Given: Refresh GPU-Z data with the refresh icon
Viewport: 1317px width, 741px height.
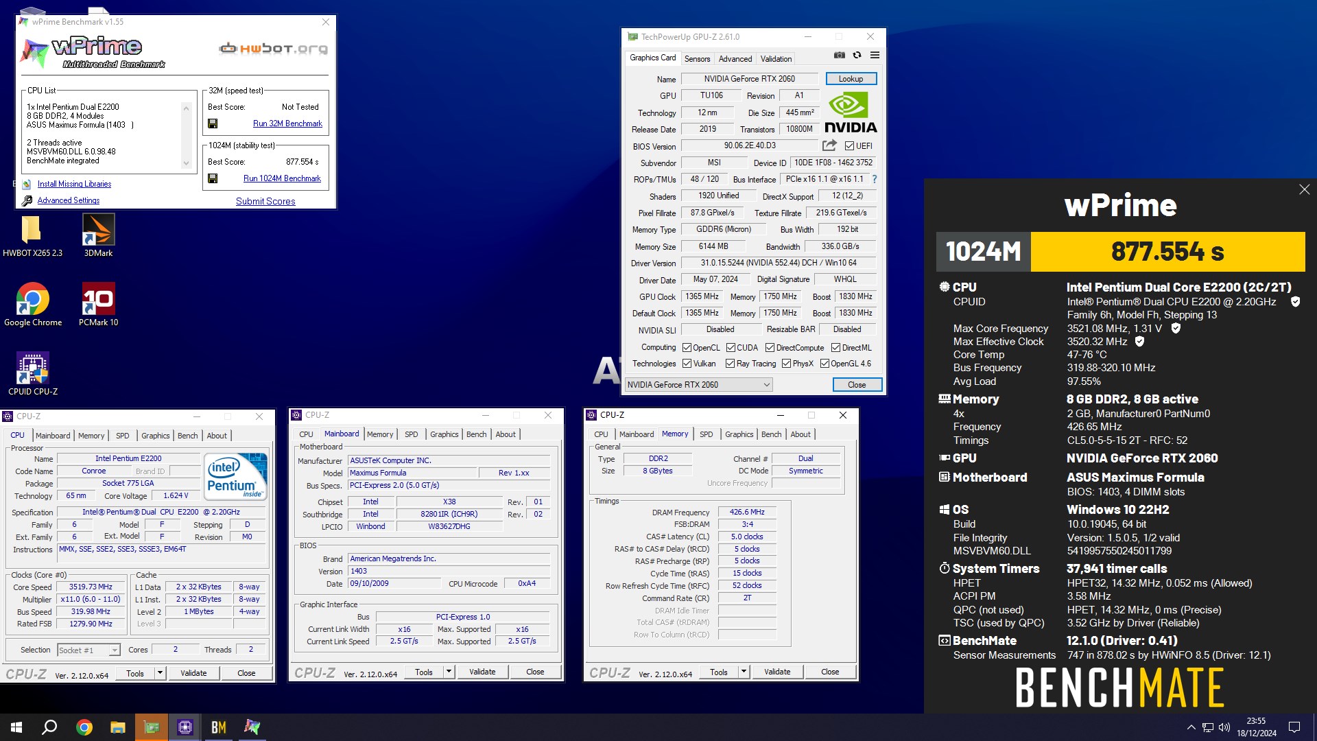Looking at the screenshot, I should 857,56.
